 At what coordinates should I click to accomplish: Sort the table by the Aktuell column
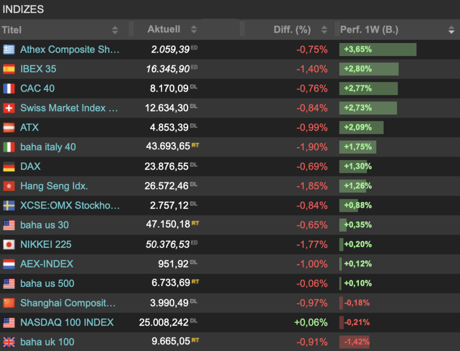pyautogui.click(x=193, y=30)
